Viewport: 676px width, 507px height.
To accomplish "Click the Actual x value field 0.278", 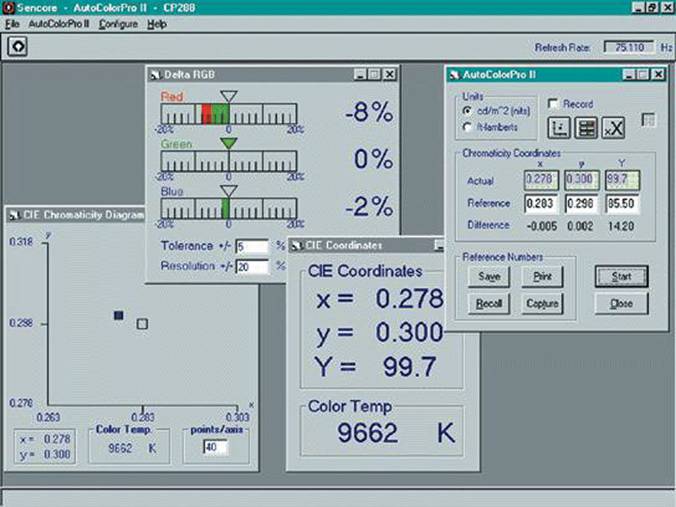I will [x=541, y=180].
